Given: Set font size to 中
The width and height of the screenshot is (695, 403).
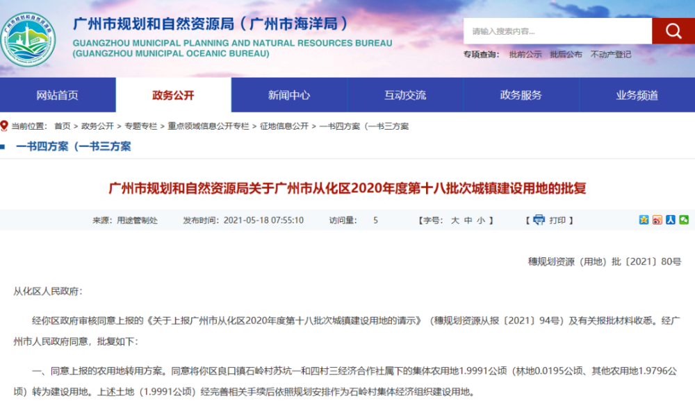Looking at the screenshot, I should point(468,221).
